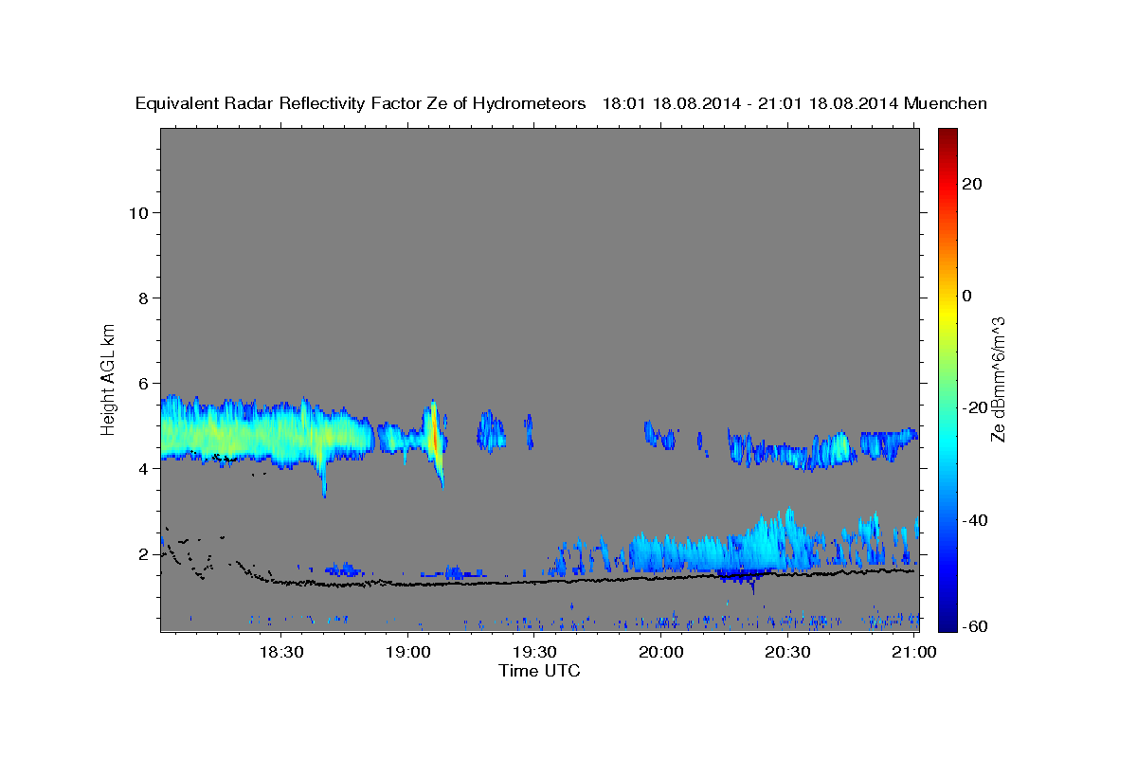The width and height of the screenshot is (1137, 758).
Task: Click the 'Height AGL km' axis label
Action: (x=108, y=378)
